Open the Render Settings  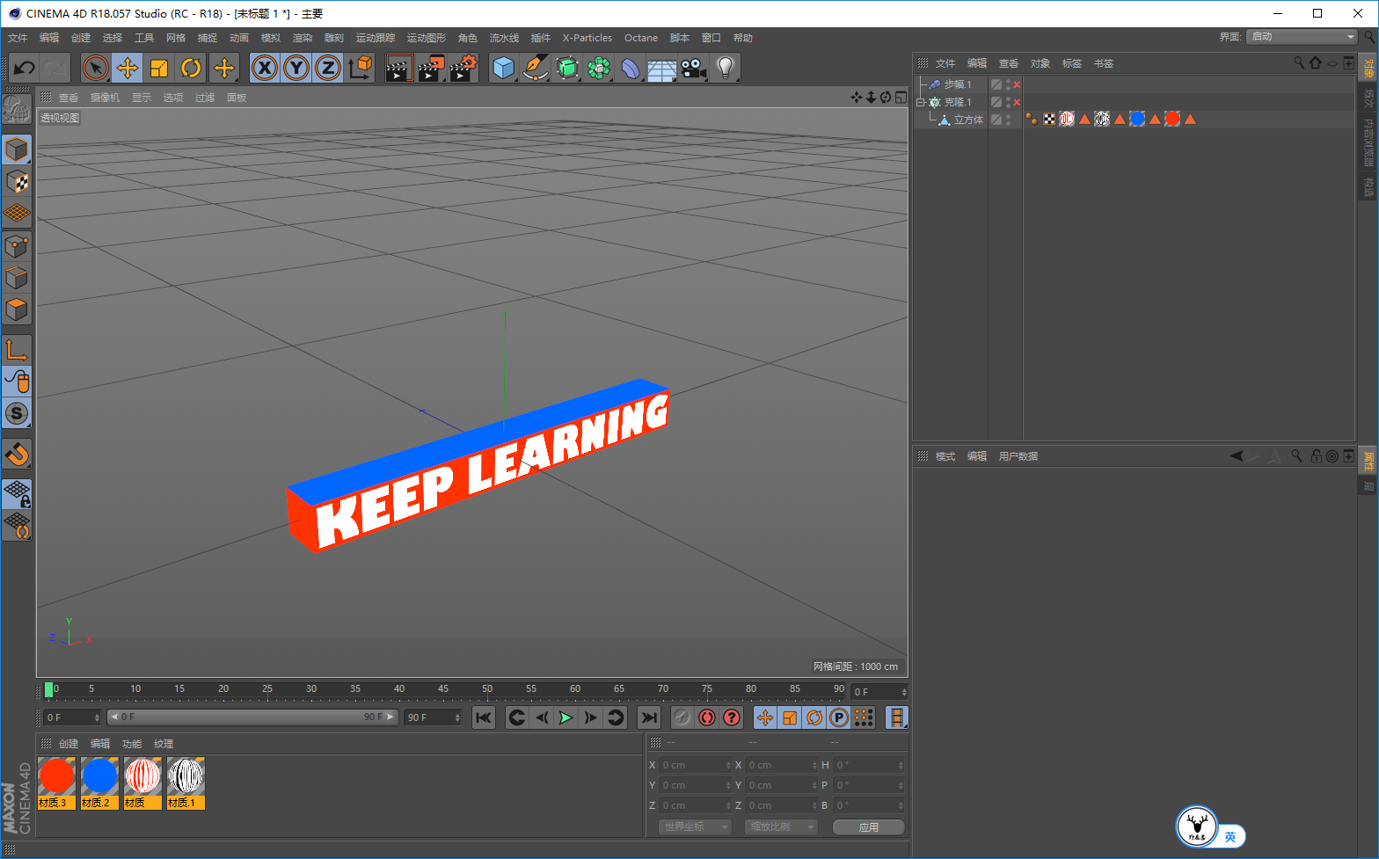tap(463, 68)
